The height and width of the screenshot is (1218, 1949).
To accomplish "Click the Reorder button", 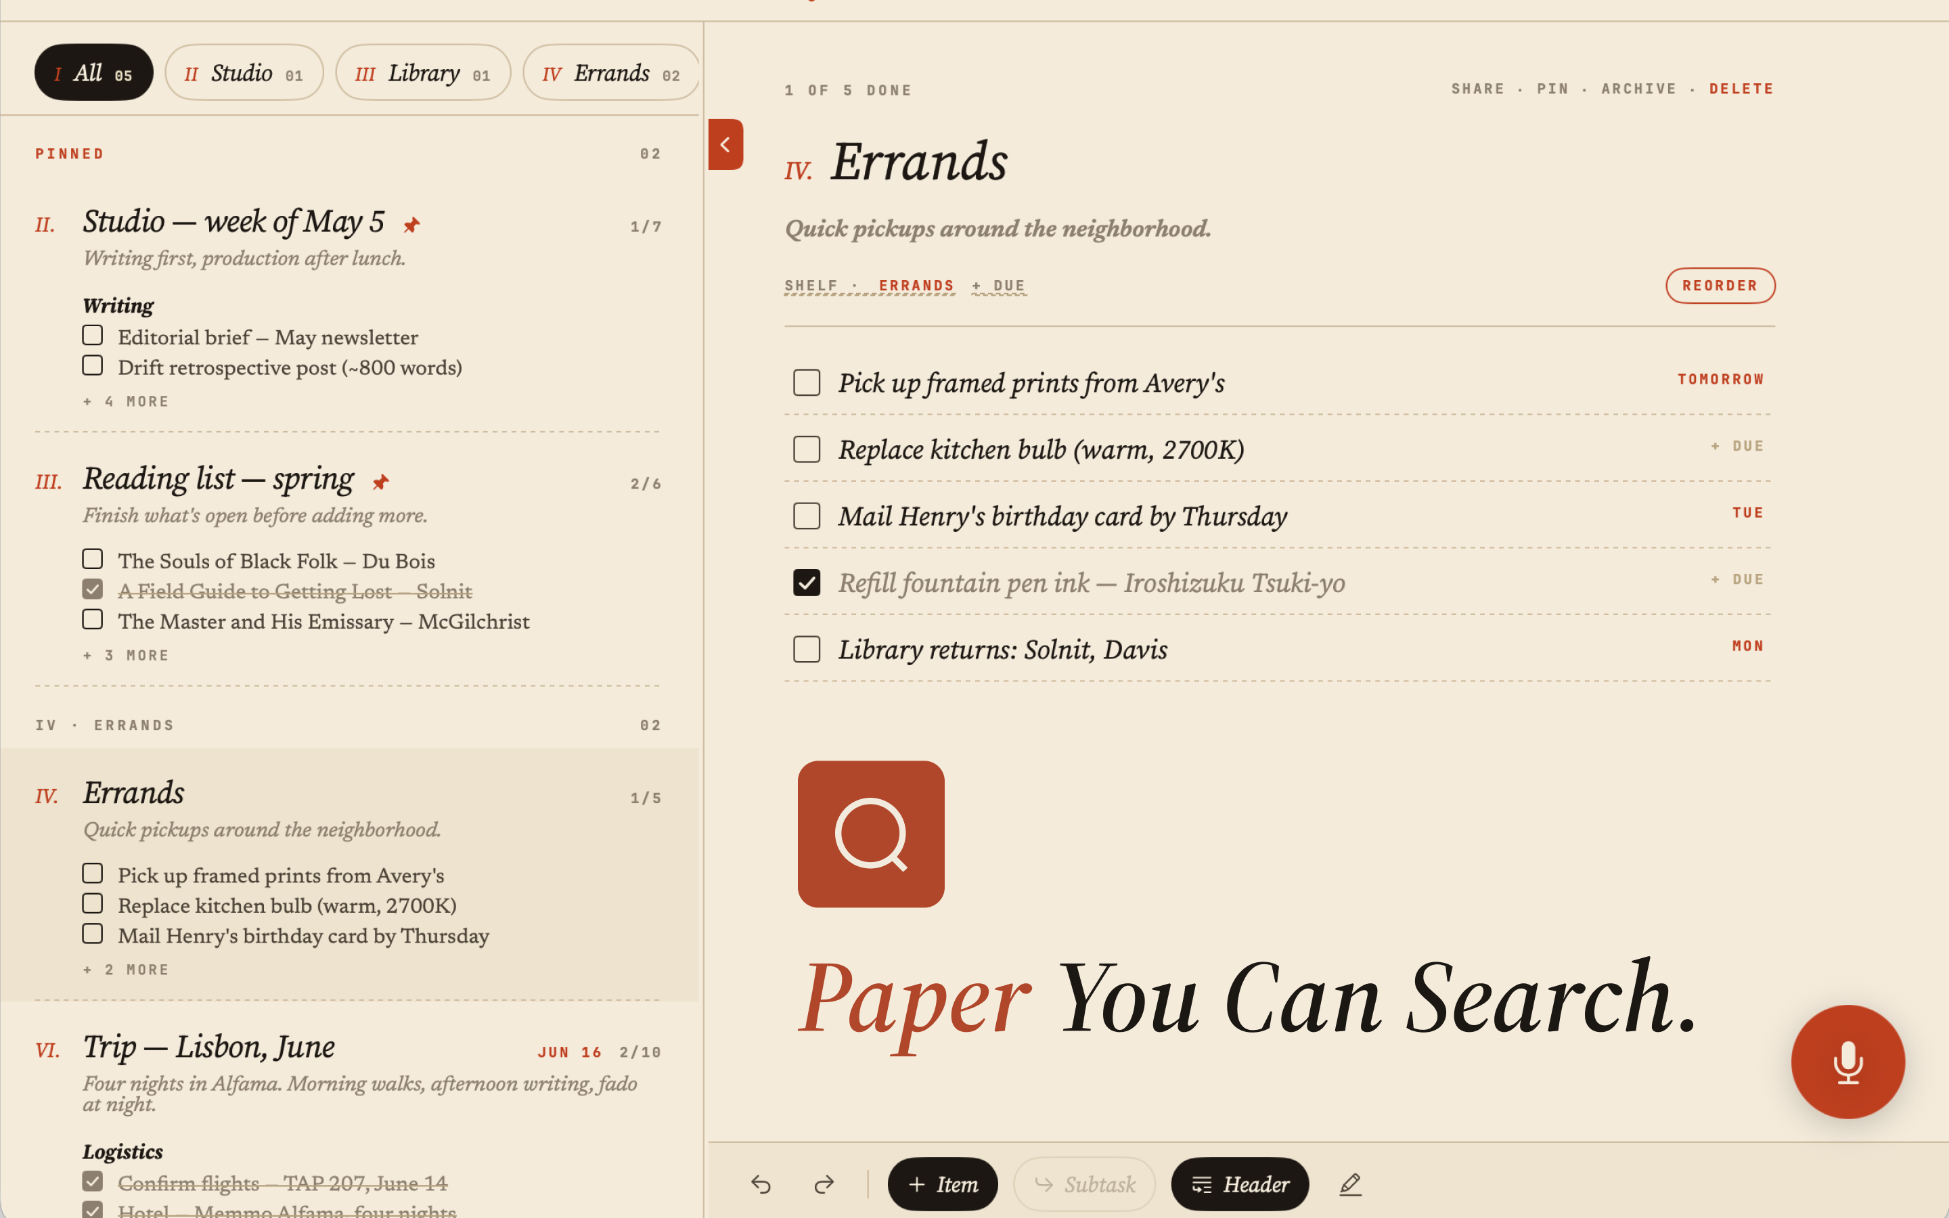I will pyautogui.click(x=1720, y=286).
